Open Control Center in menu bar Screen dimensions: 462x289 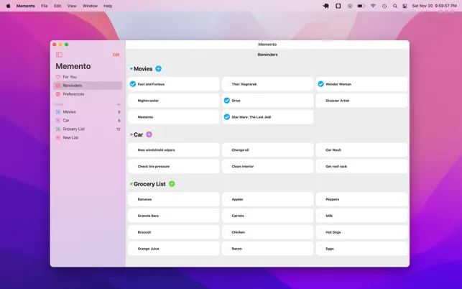coord(405,6)
